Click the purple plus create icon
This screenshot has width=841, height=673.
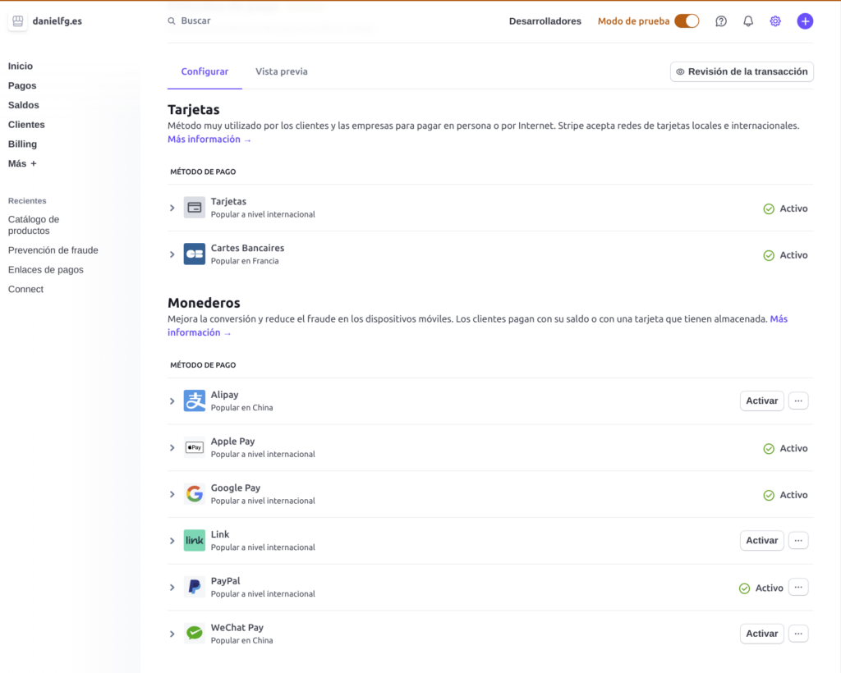pos(805,21)
